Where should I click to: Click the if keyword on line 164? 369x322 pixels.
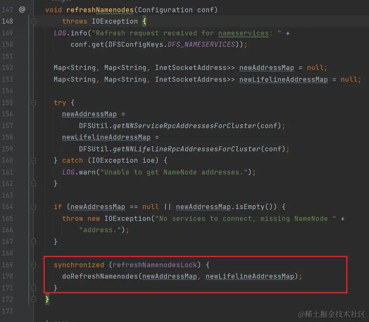click(x=58, y=207)
